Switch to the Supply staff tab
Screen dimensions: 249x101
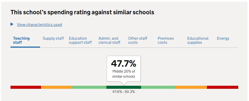coord(53,38)
